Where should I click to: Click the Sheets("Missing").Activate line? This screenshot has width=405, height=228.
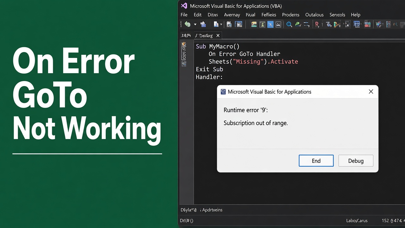[253, 61]
